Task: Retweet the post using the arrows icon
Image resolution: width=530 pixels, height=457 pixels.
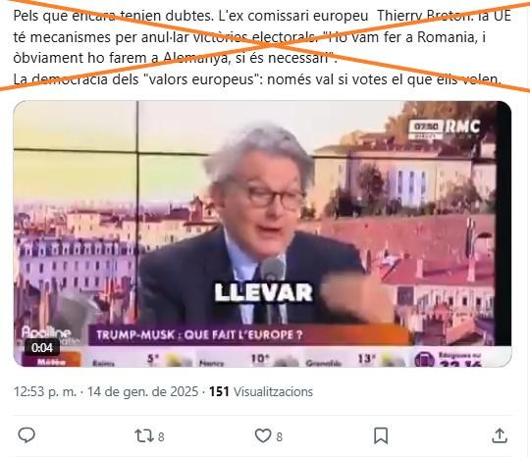Action: point(144,435)
